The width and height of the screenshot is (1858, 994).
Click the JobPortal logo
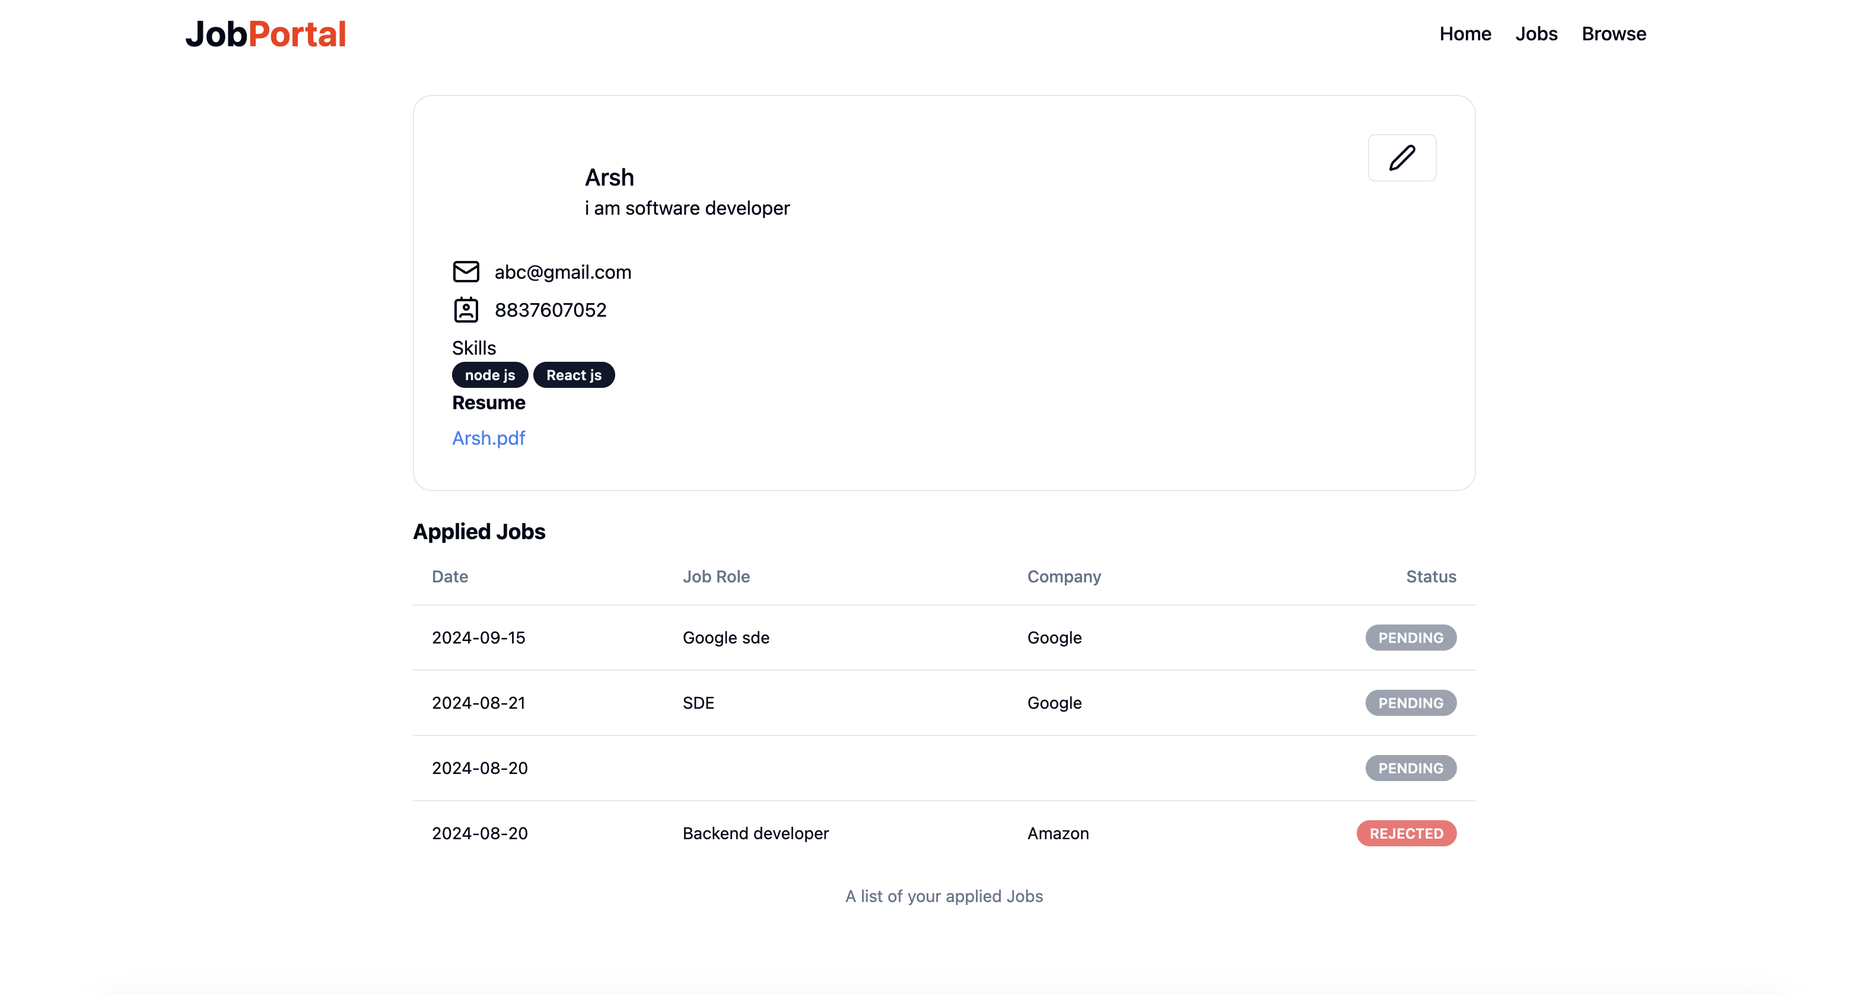click(265, 34)
